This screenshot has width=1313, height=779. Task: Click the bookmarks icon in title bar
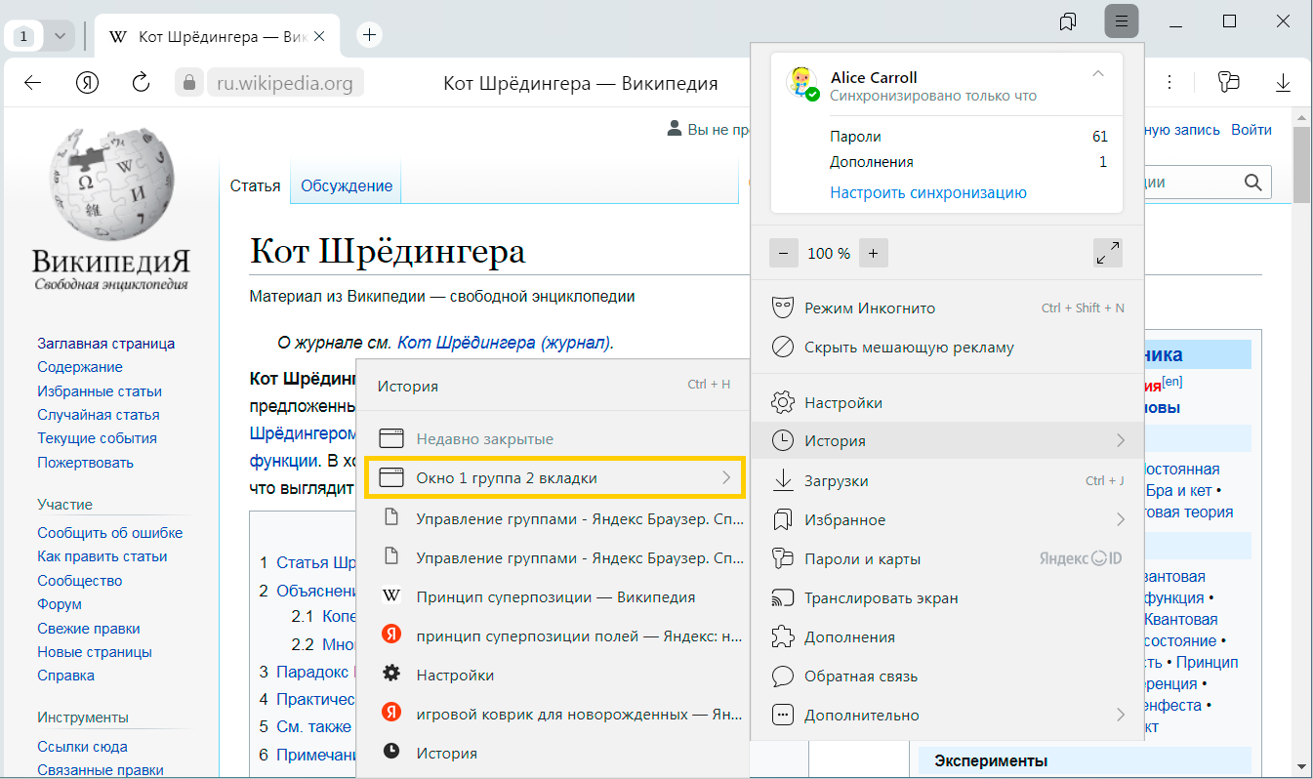(1068, 21)
